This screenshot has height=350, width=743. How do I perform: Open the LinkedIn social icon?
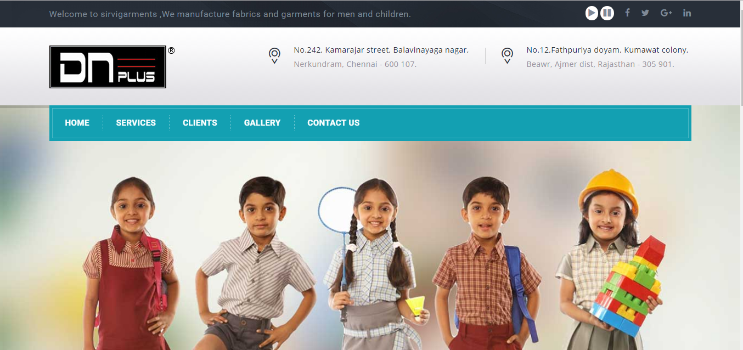click(687, 13)
